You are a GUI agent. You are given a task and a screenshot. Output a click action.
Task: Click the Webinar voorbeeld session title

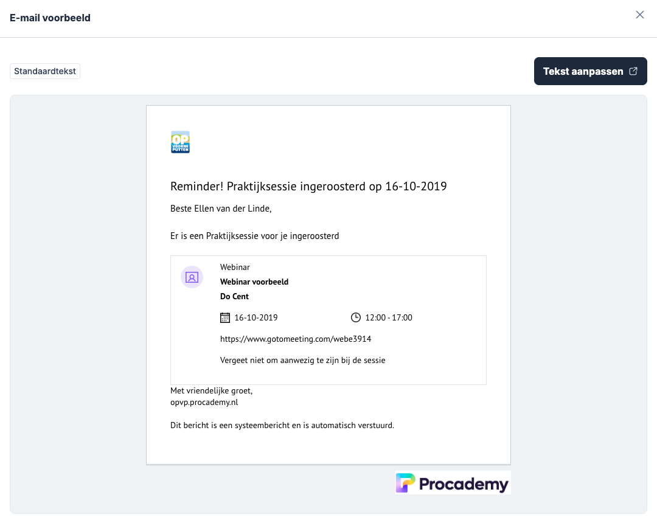click(x=254, y=282)
